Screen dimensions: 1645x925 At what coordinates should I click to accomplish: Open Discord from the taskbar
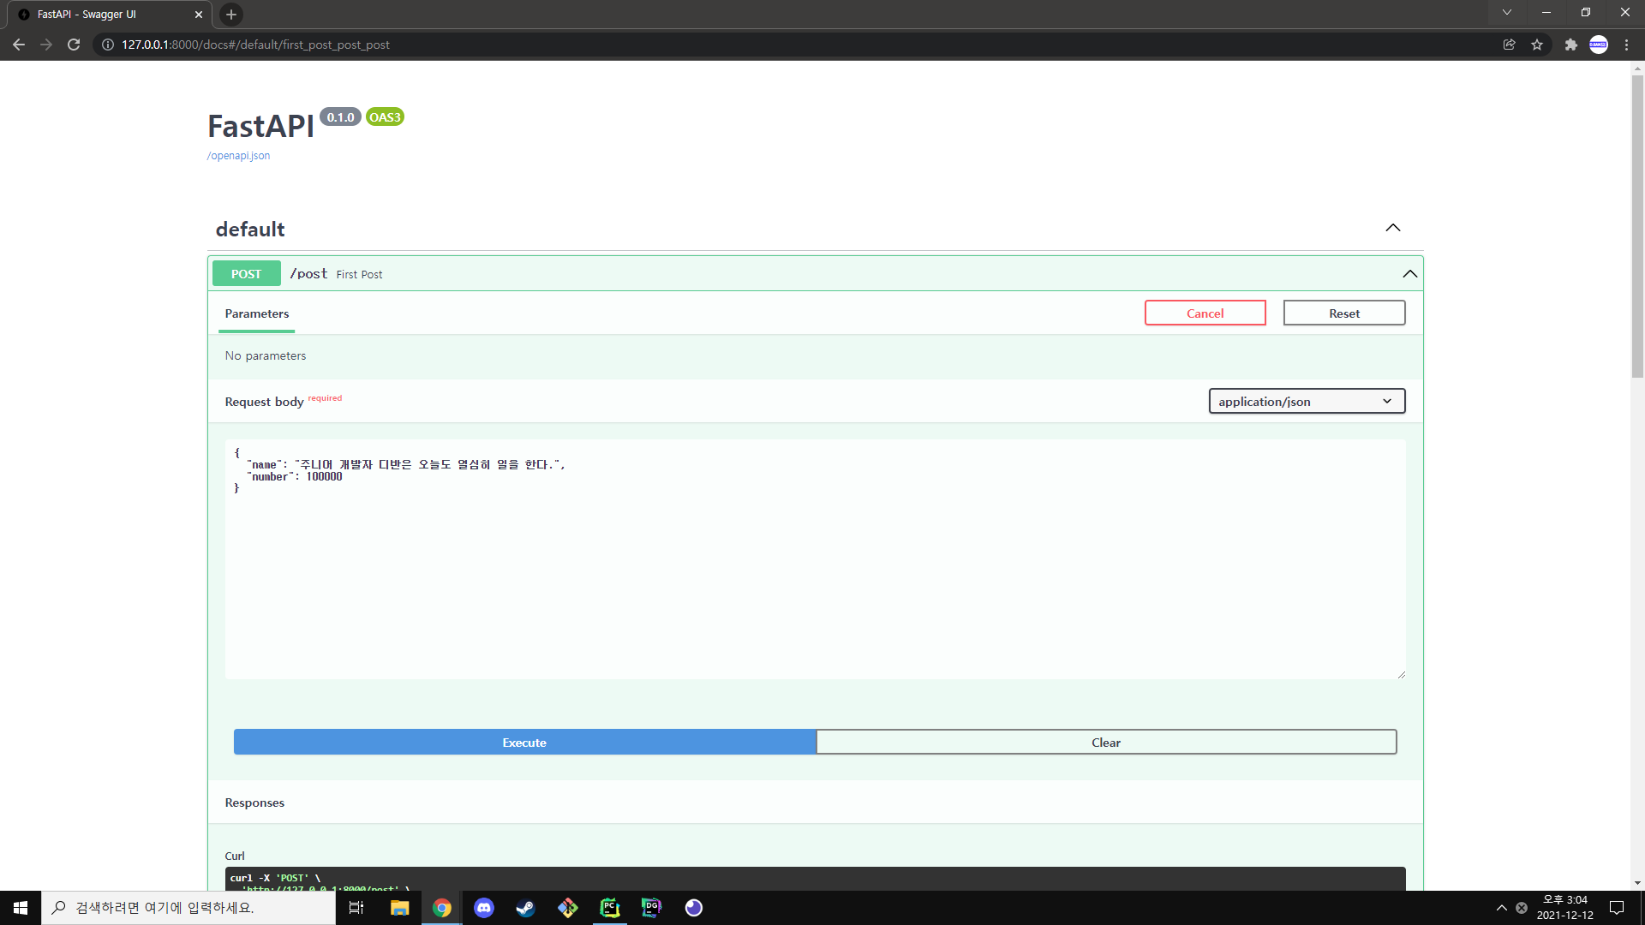[483, 908]
